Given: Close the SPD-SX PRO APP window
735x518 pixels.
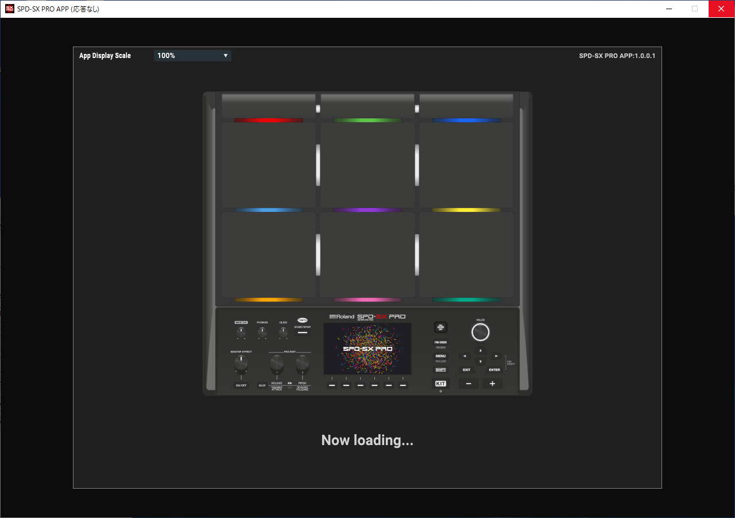Looking at the screenshot, I should (721, 9).
